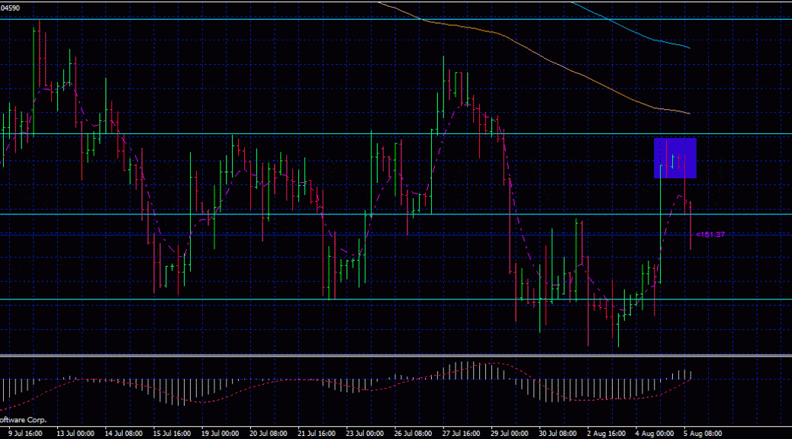Click the 29 Jul 00:00 time label
Image resolution: width=792 pixels, height=439 pixels.
tap(509, 434)
